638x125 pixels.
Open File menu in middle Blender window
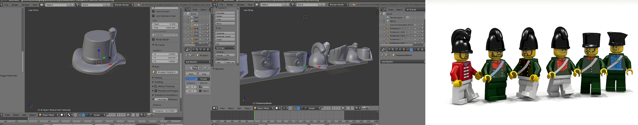221,5
